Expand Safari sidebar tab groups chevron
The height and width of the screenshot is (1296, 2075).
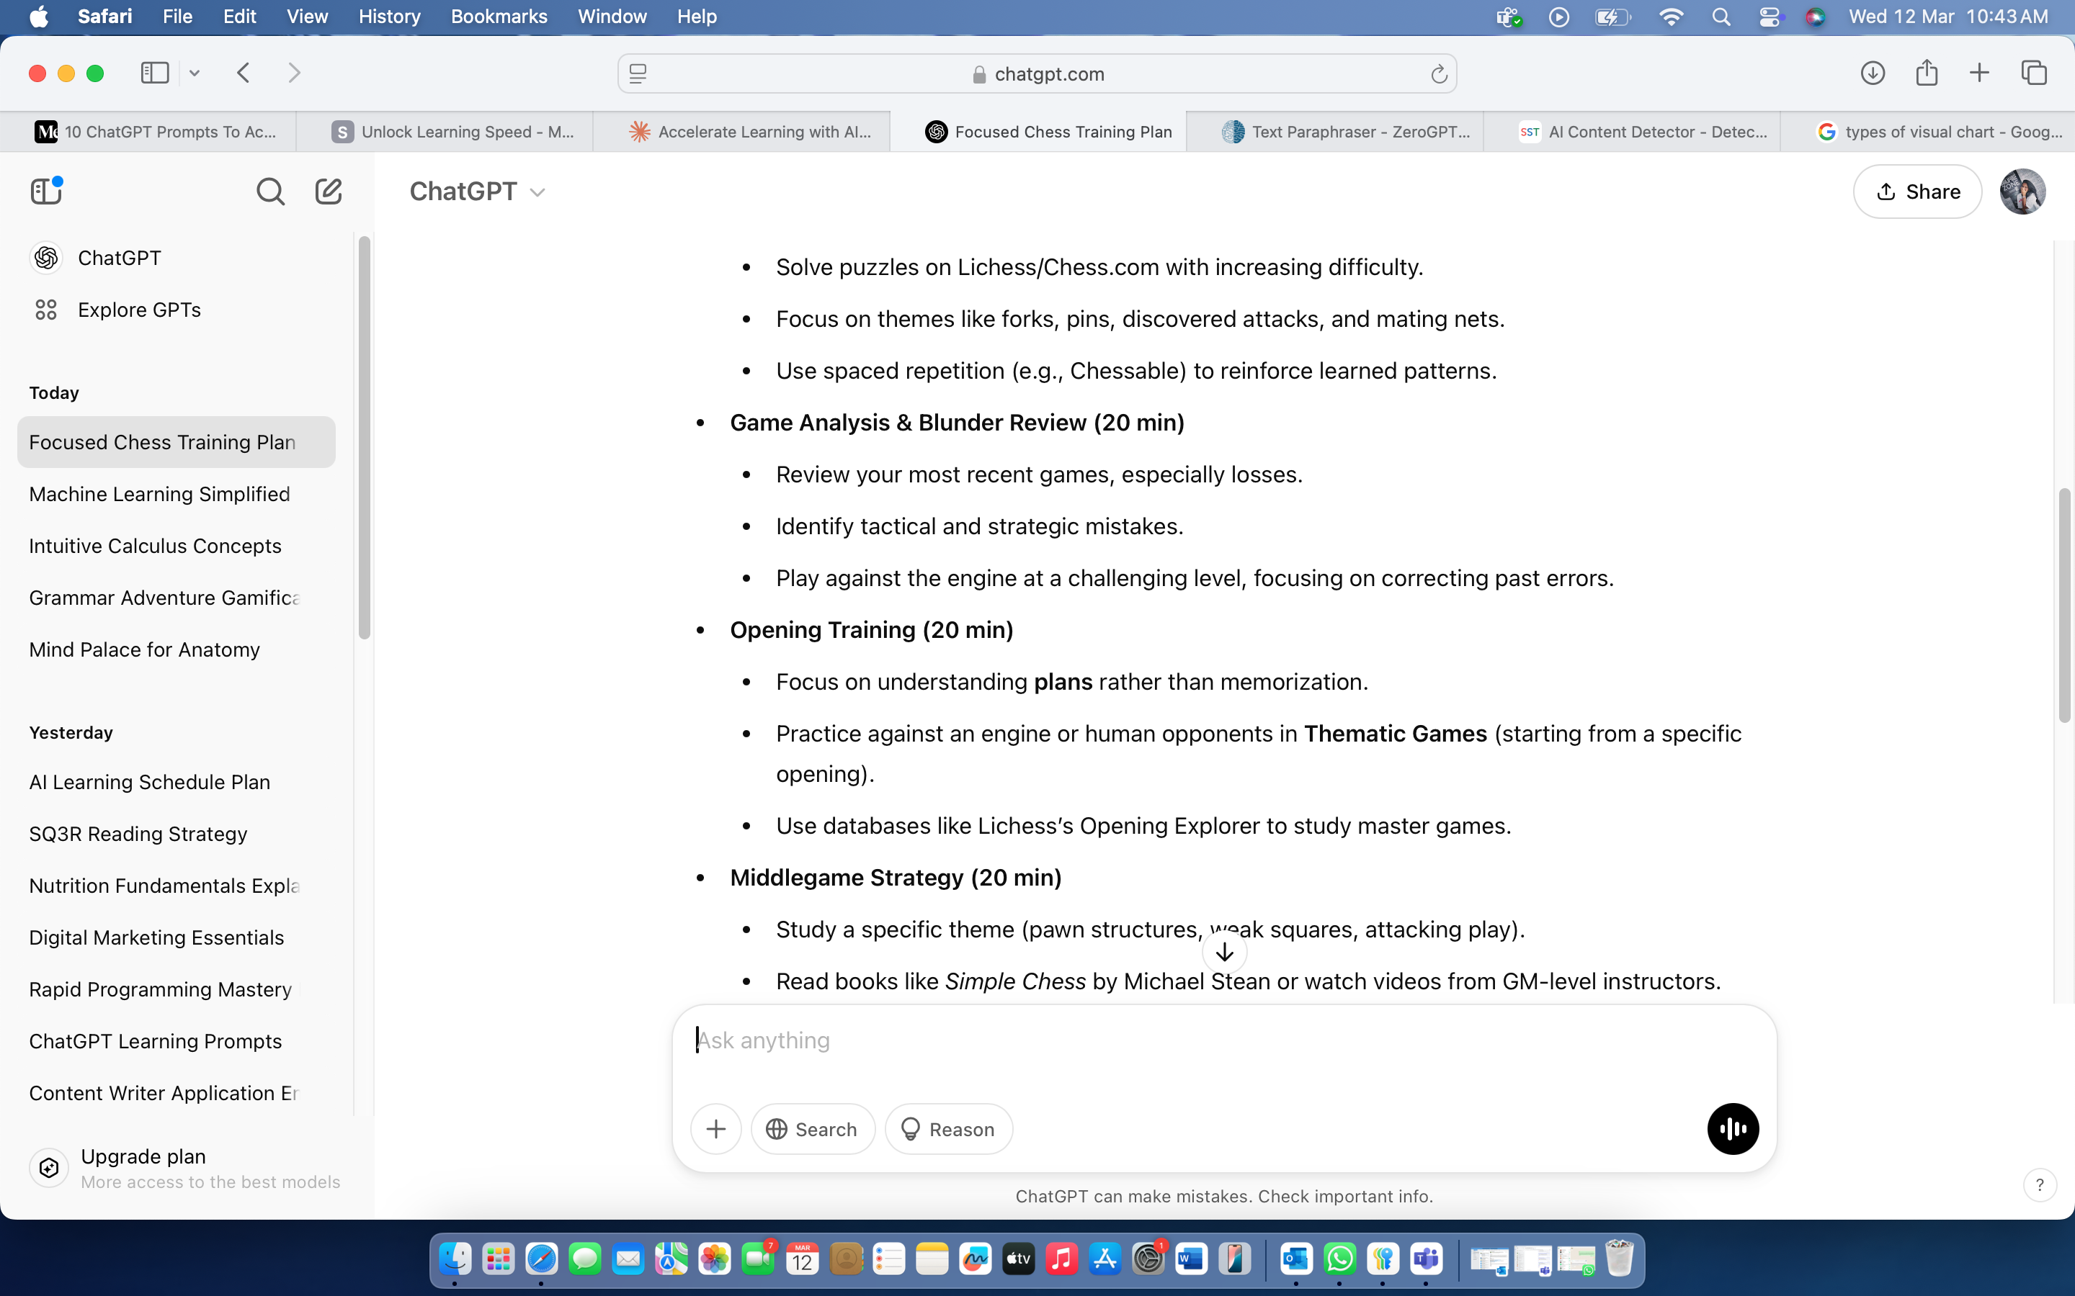coord(195,73)
